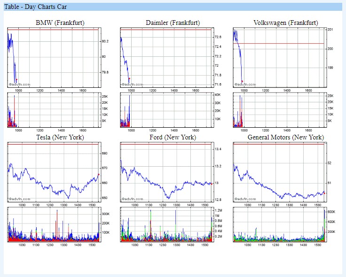Click the red last-price marker on Tesla chart
The width and height of the screenshot is (346, 277).
(99, 175)
